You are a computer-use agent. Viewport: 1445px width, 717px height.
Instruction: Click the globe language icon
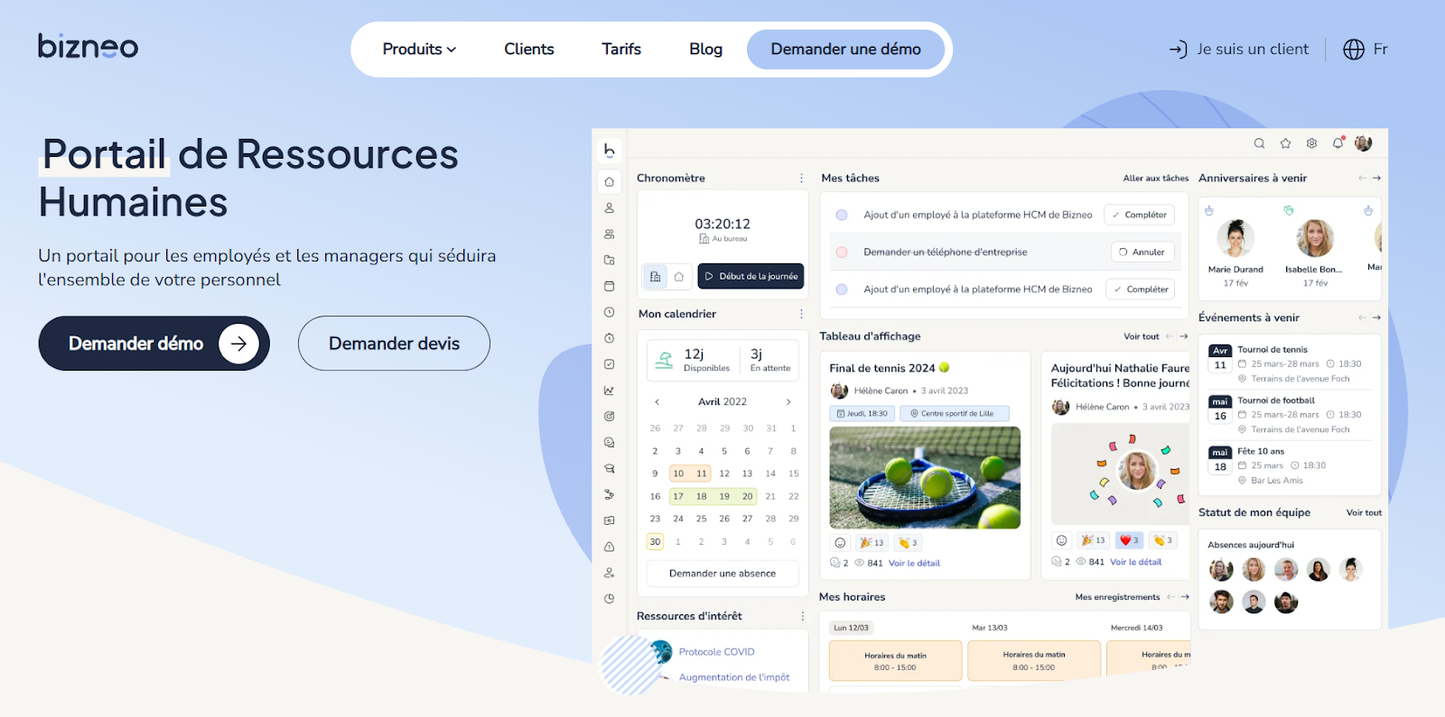pyautogui.click(x=1354, y=50)
